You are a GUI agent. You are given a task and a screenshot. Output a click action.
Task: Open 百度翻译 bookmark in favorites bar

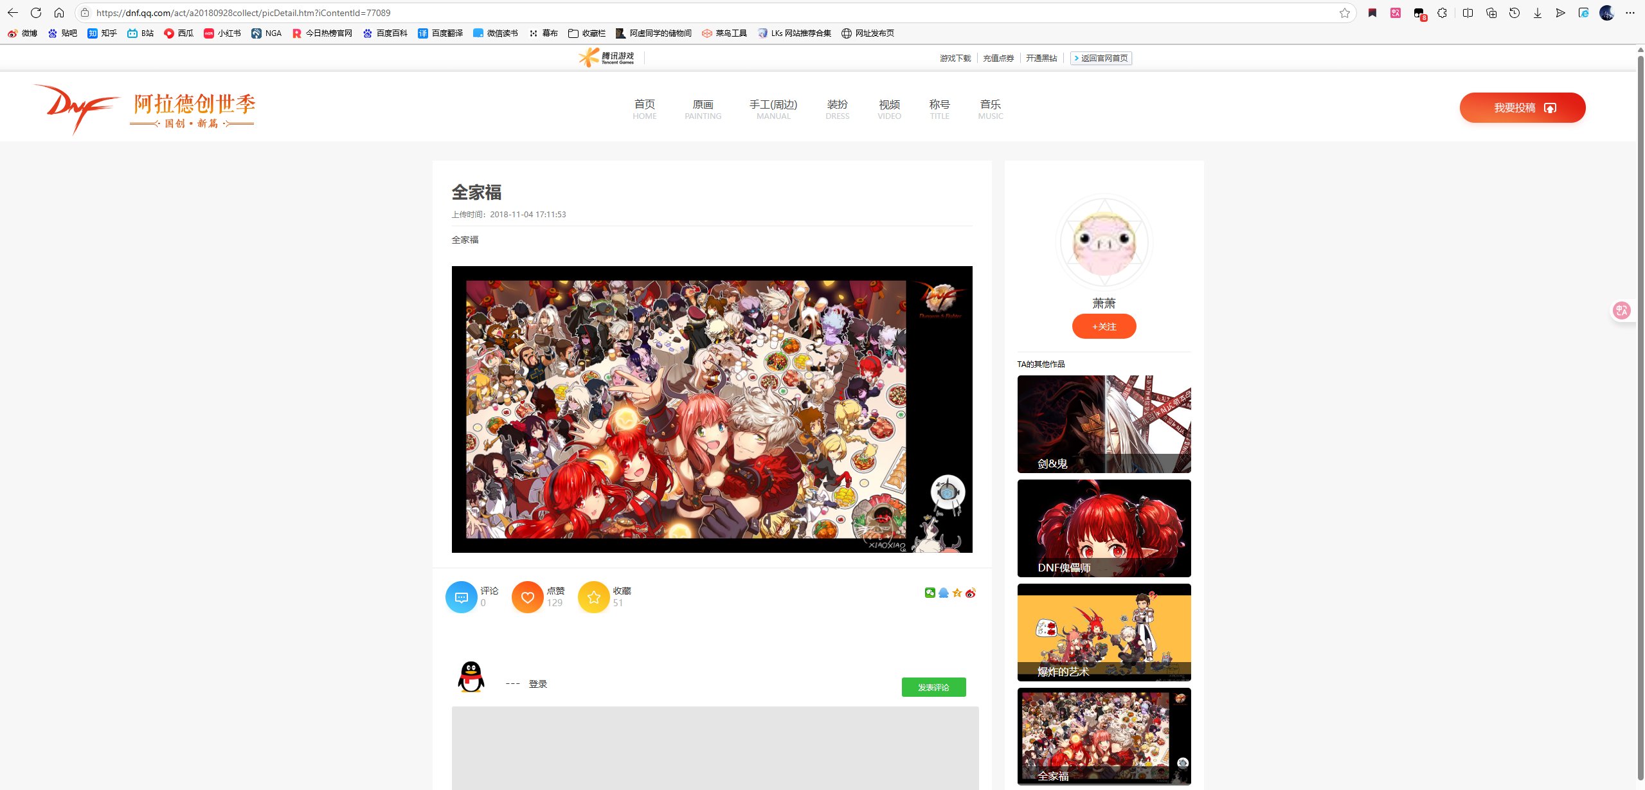(x=440, y=33)
